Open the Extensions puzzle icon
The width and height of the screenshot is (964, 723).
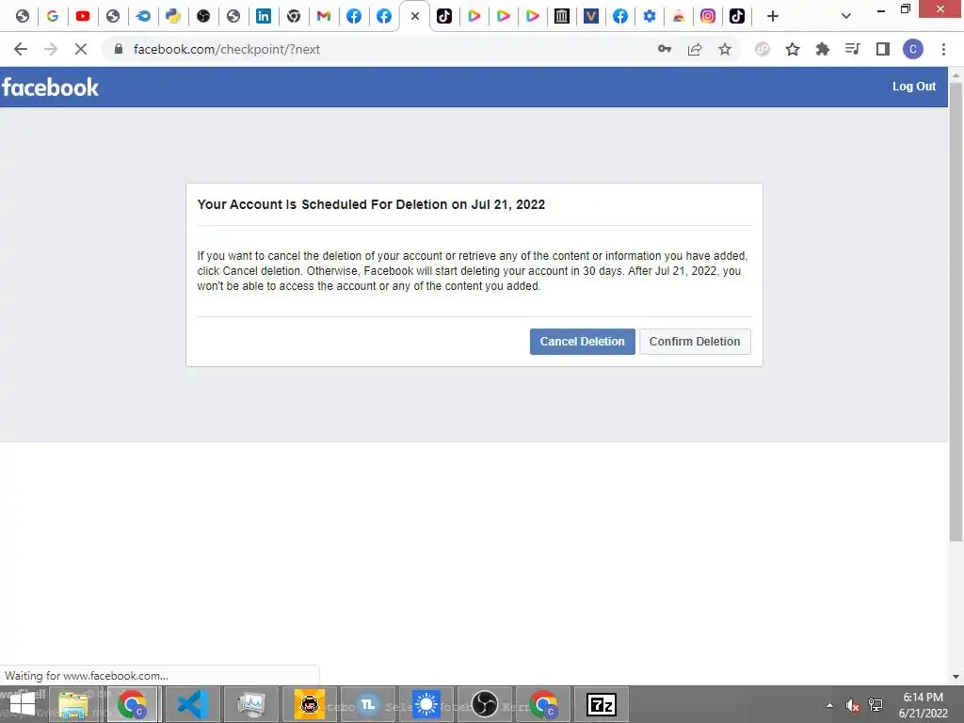pyautogui.click(x=822, y=49)
